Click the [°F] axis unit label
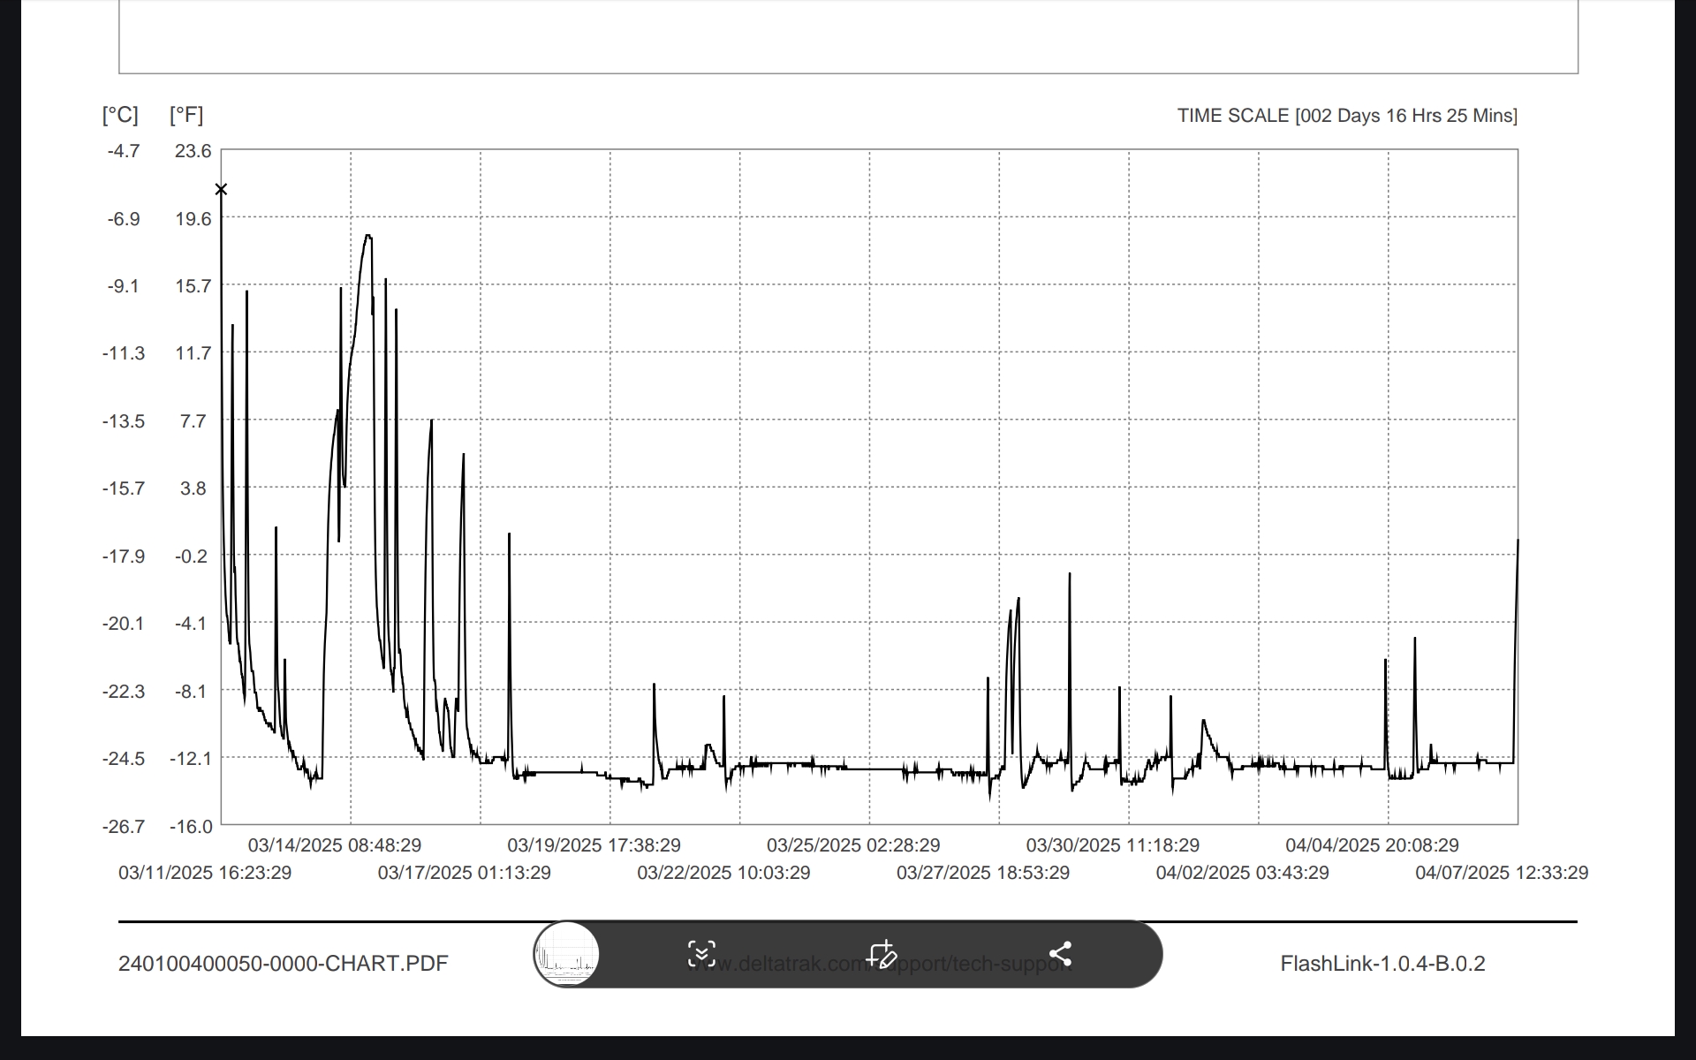This screenshot has width=1696, height=1060. point(186,115)
